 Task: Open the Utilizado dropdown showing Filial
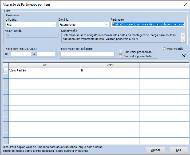54,25
